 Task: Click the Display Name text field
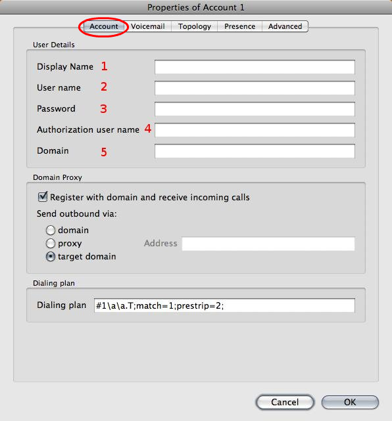(x=255, y=67)
